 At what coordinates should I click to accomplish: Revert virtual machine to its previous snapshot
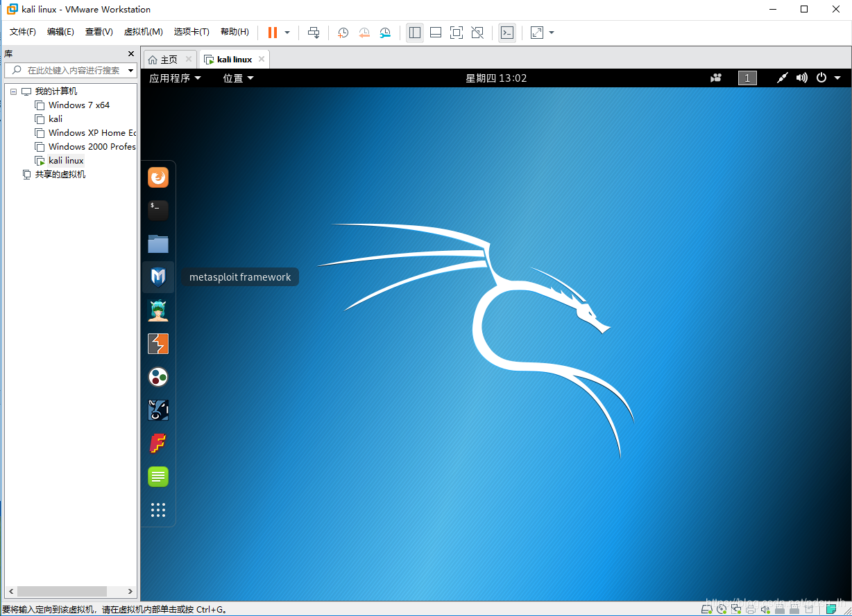(364, 33)
